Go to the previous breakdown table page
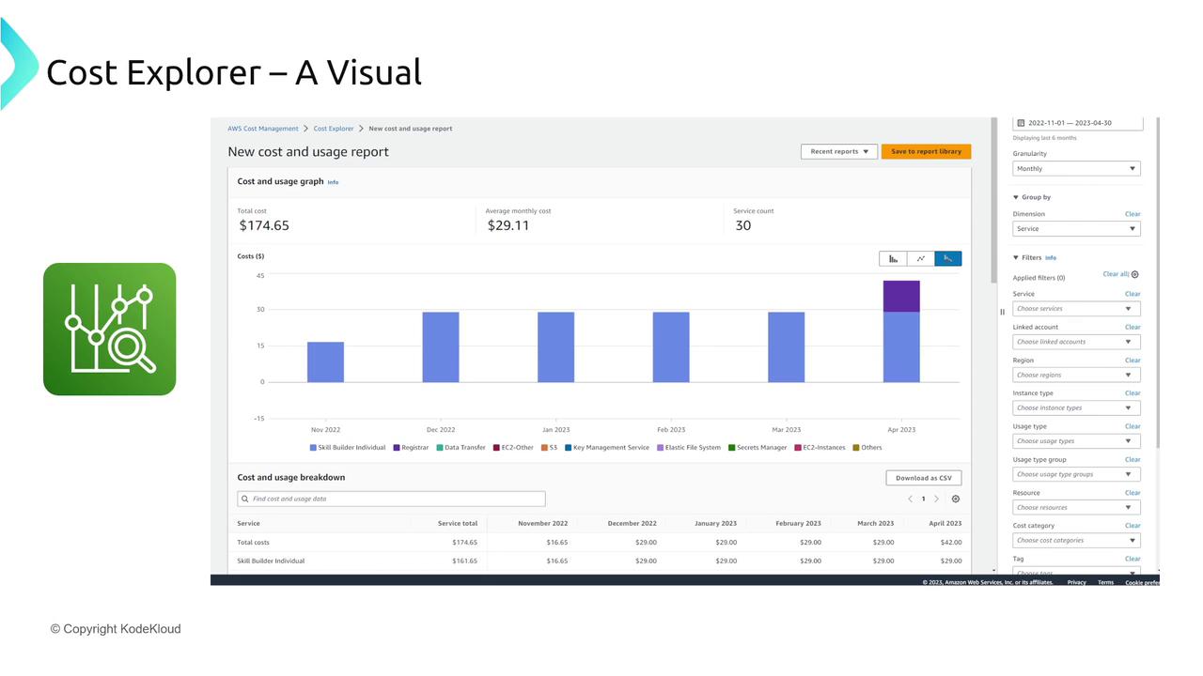Image resolution: width=1203 pixels, height=676 pixels. coord(910,499)
